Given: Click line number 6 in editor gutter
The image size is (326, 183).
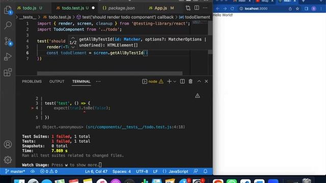Looking at the screenshot, I should coord(27,53).
